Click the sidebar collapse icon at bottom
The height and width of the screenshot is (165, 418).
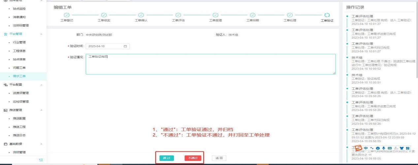click(x=41, y=160)
